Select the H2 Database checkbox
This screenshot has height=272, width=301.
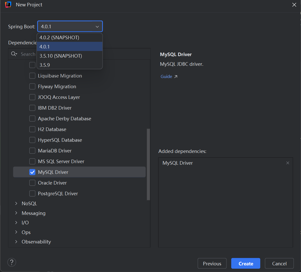32,129
